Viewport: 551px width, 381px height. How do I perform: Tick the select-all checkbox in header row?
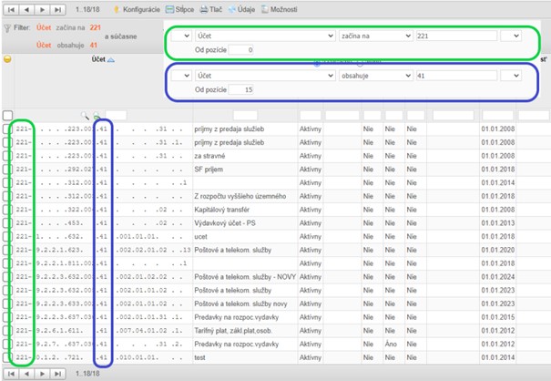point(7,116)
